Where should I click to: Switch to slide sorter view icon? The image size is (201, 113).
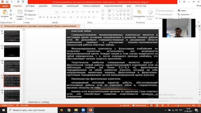coord(157,105)
